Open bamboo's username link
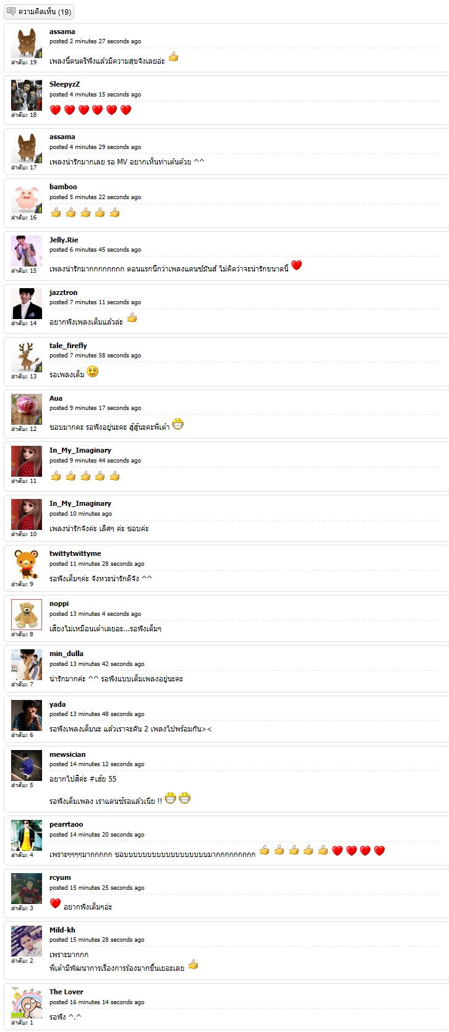The height and width of the screenshot is (1032, 449). point(63,187)
